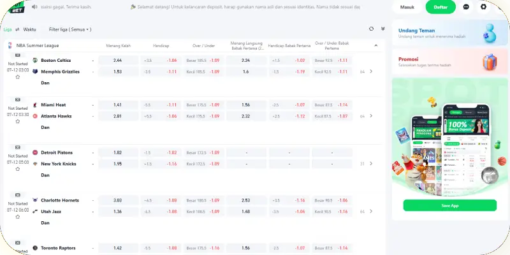
Task: Select Toronto Raptors 1.42 Menang Kalah odds
Action: 118,248
